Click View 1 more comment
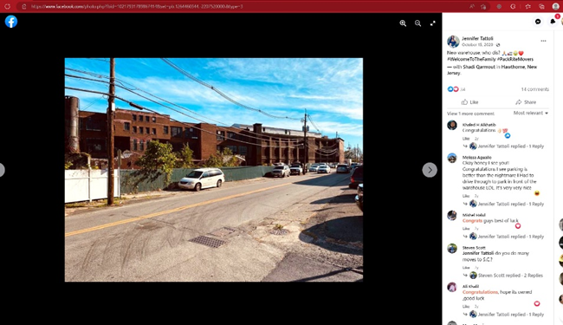The height and width of the screenshot is (325, 563). [470, 114]
